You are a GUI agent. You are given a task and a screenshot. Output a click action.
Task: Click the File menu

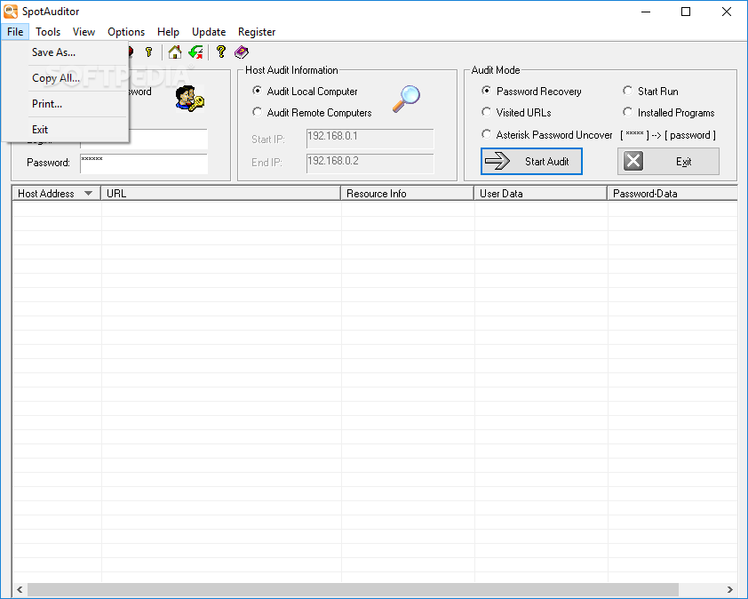tap(15, 31)
